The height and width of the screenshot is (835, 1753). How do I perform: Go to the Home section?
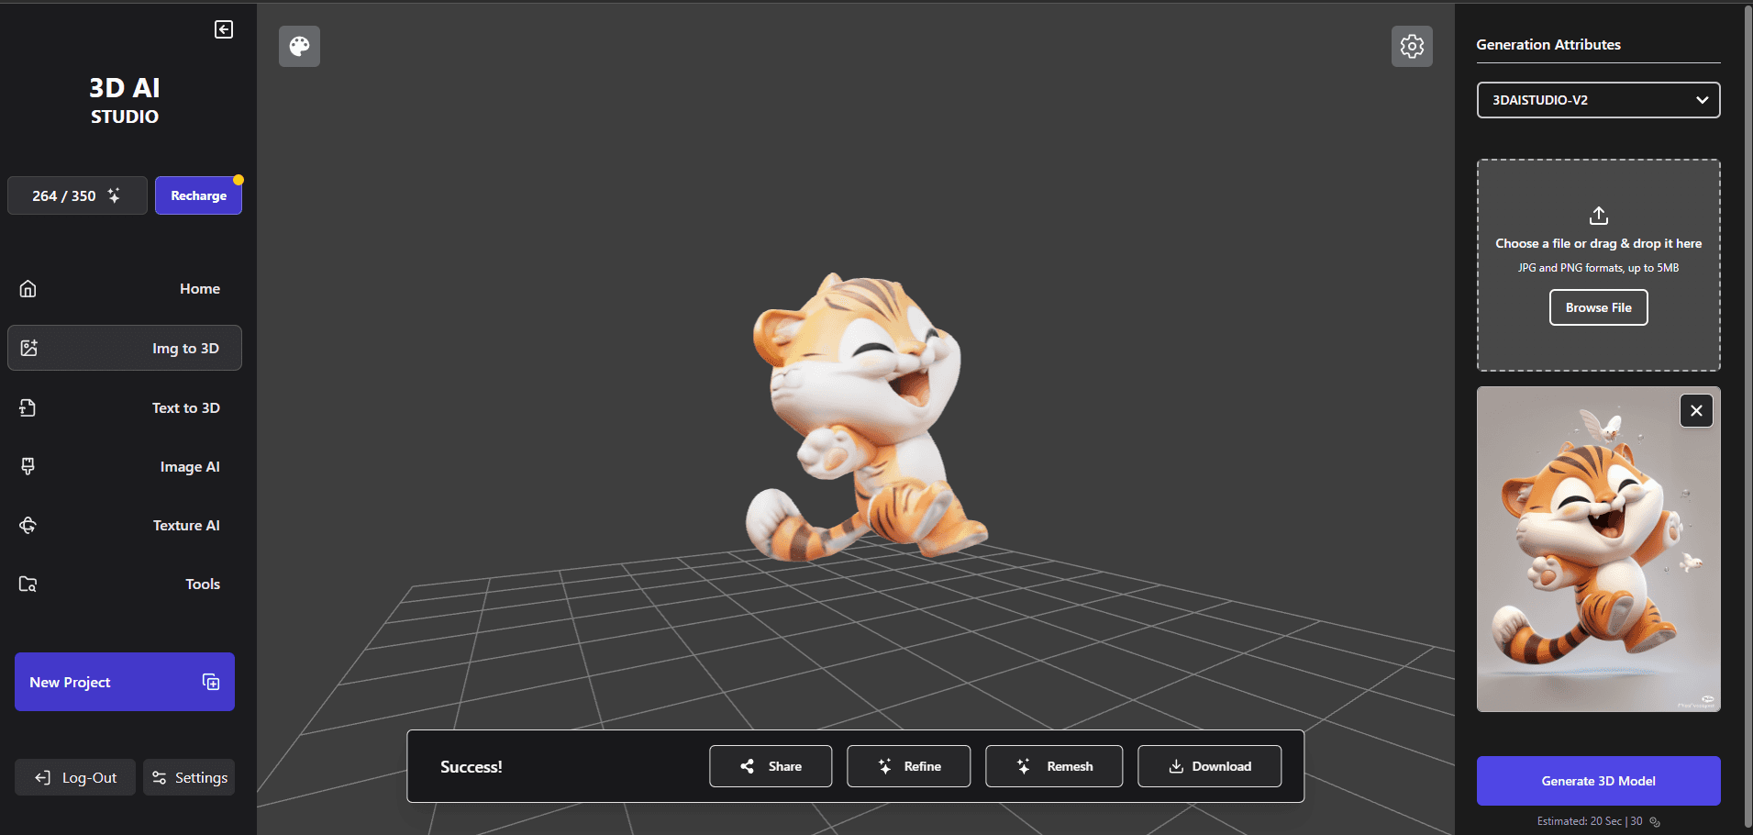coord(124,288)
